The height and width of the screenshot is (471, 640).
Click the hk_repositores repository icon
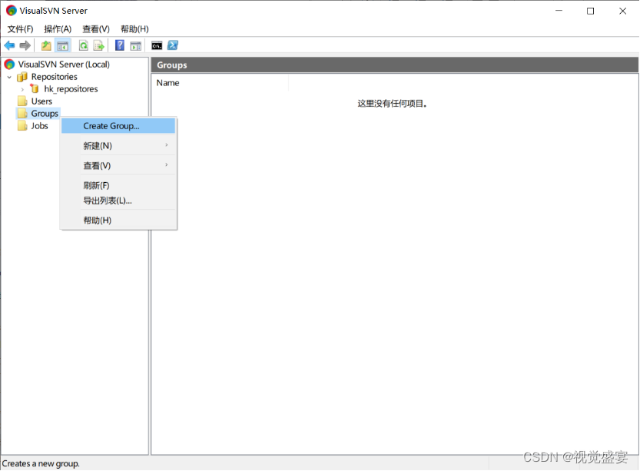35,88
